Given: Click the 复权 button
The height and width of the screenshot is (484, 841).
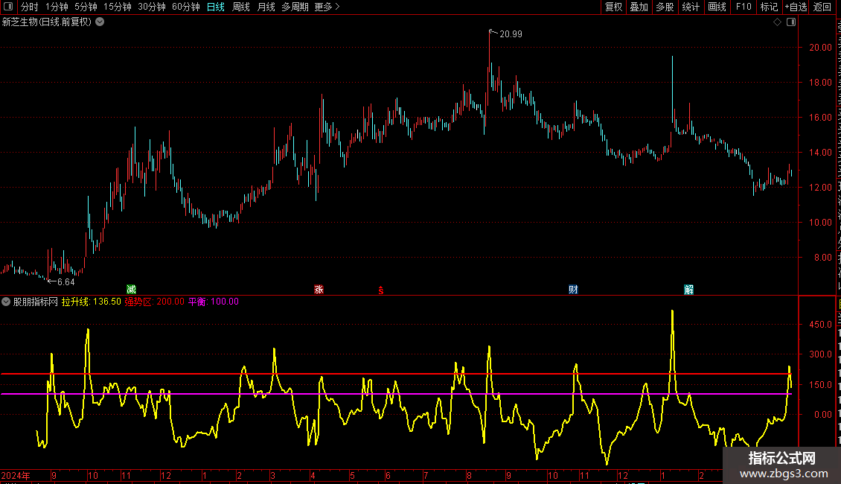Looking at the screenshot, I should (613, 7).
